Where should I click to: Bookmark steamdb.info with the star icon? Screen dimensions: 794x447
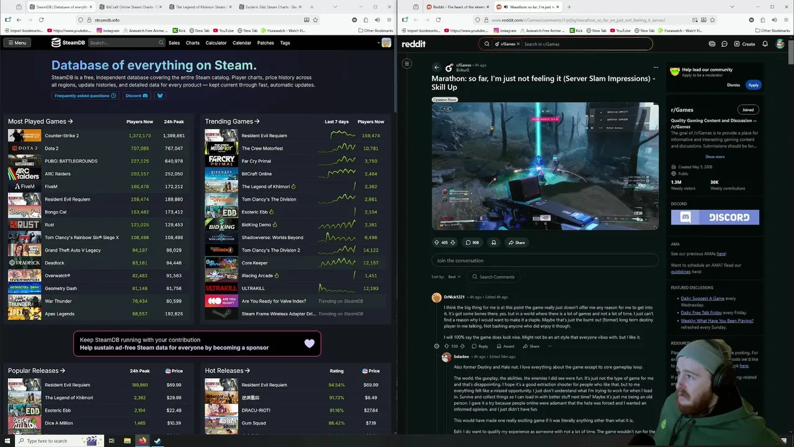316,20
